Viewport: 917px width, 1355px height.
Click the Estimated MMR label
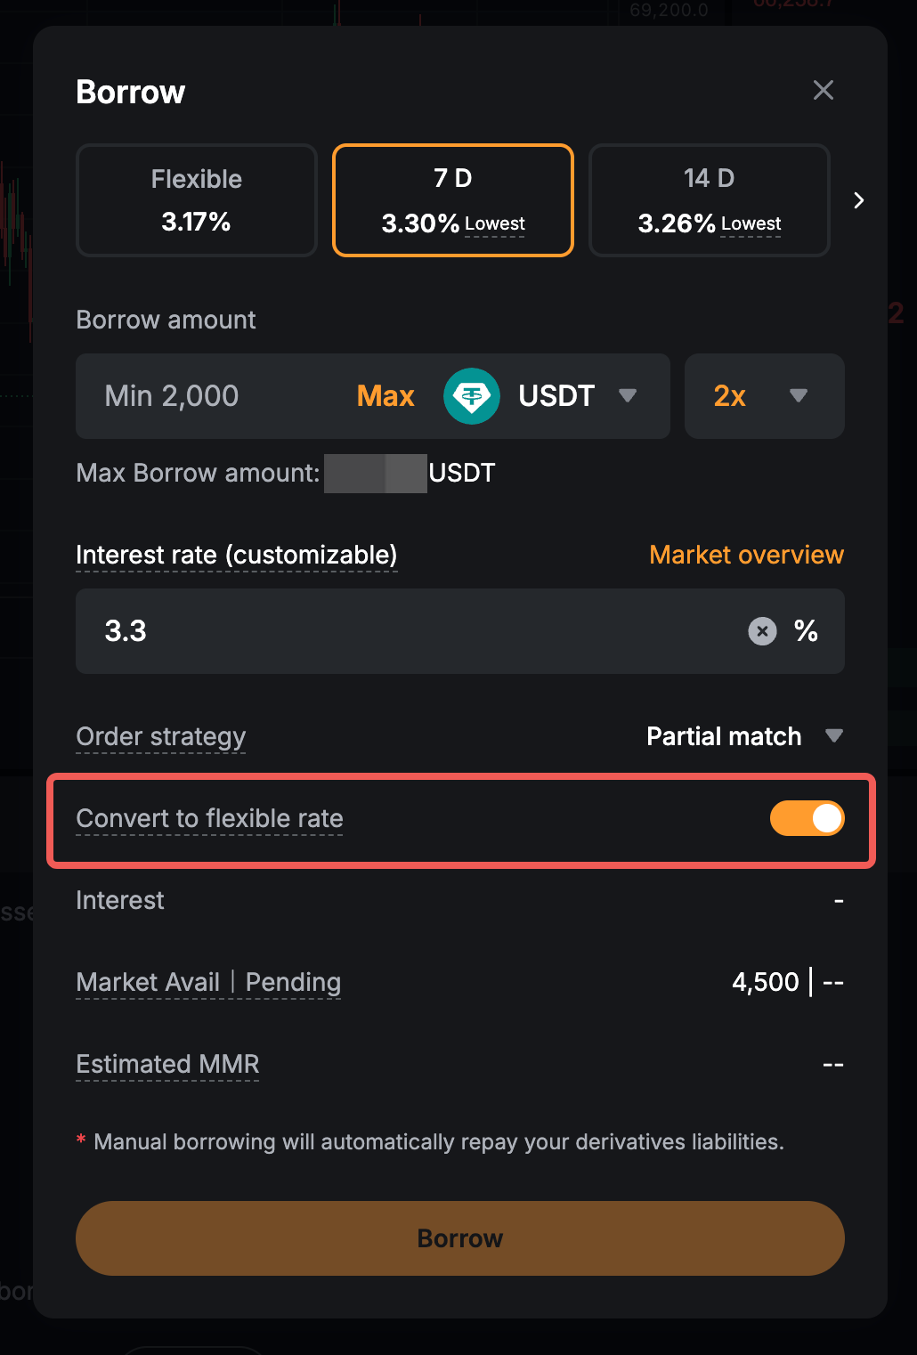(x=167, y=1064)
